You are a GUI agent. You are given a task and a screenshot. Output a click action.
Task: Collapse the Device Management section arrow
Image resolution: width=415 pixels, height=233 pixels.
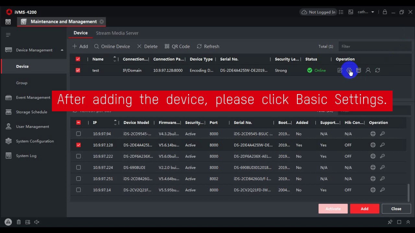point(62,50)
